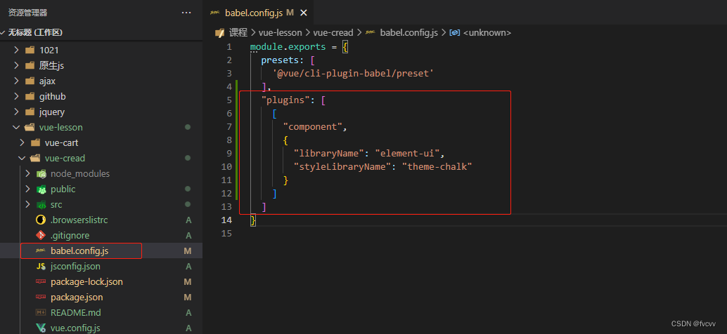Click the vue-cread breadcrumb segment
The image size is (727, 334).
coord(333,32)
